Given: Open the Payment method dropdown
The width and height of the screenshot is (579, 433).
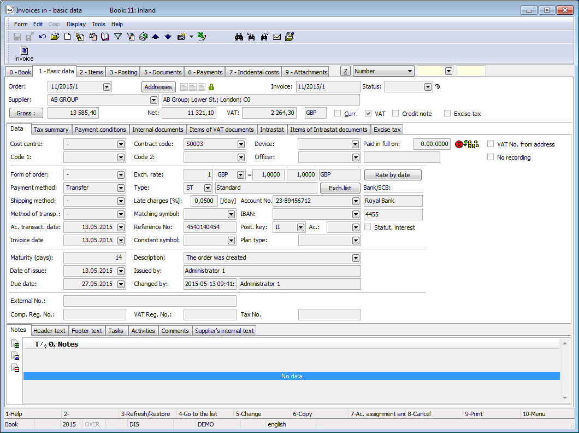Looking at the screenshot, I should [121, 188].
